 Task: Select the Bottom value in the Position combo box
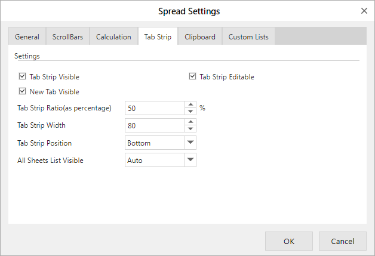(155, 143)
